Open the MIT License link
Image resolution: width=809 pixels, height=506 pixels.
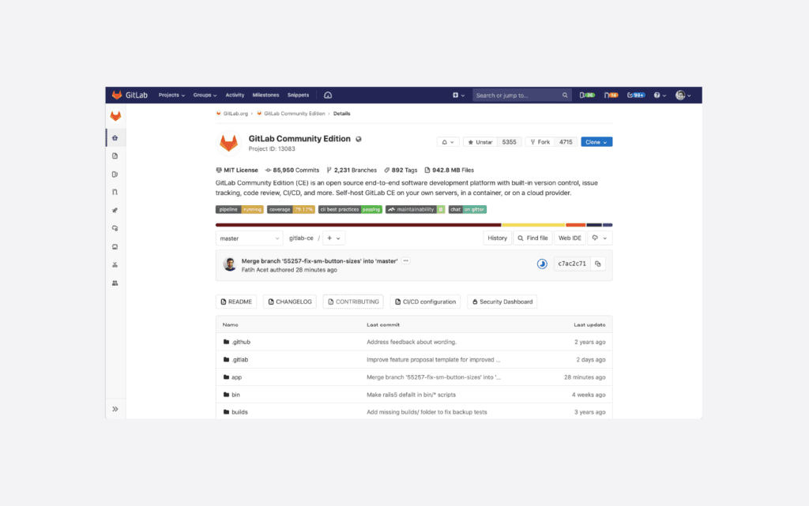[x=237, y=170]
